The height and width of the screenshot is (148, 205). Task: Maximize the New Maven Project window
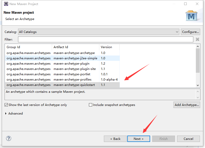185,4
